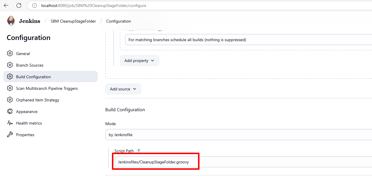Open the Mode select showing by Jenkinsfile
372x177 pixels.
[x=238, y=135]
